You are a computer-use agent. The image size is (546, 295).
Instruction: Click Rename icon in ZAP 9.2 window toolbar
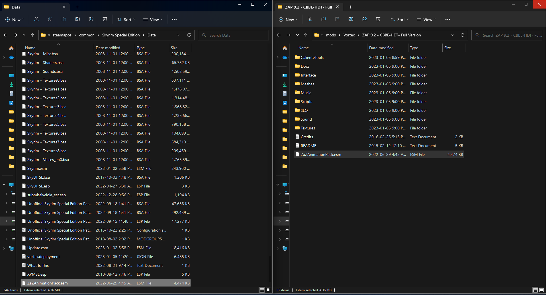click(351, 19)
